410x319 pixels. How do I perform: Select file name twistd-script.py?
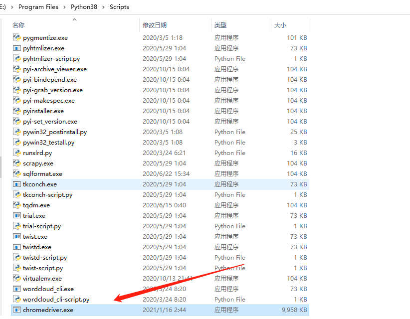(45, 257)
